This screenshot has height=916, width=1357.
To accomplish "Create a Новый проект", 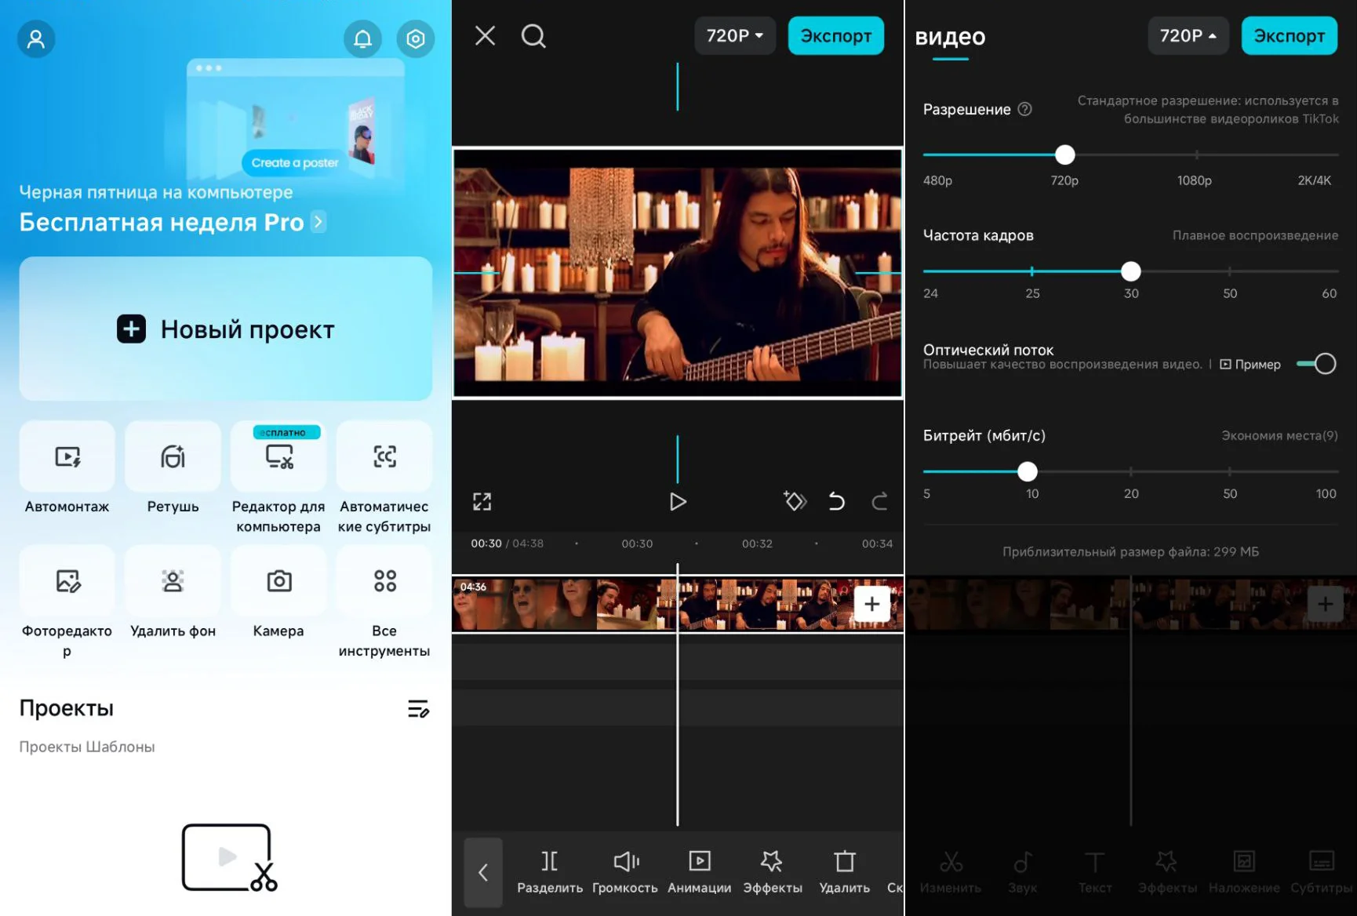I will coord(226,329).
